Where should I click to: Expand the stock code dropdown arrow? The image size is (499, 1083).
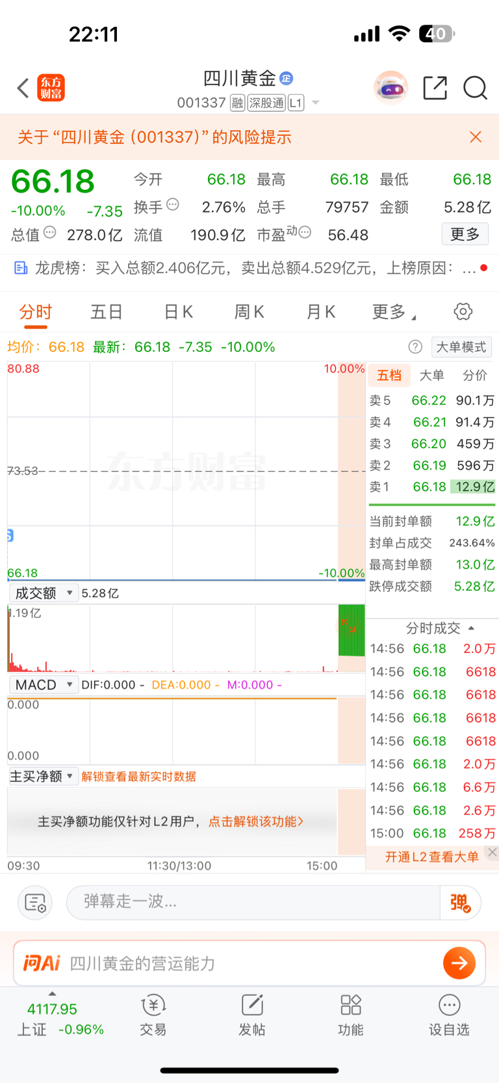tap(316, 103)
